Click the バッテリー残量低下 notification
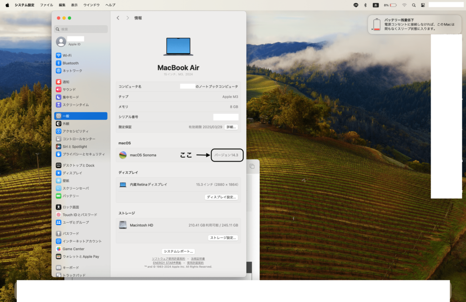466x302 pixels. click(415, 25)
